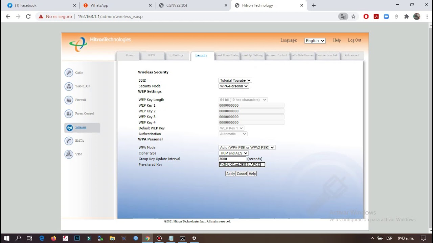This screenshot has height=243, width=433.
Task: Open the Authentication dropdown
Action: coord(233,134)
